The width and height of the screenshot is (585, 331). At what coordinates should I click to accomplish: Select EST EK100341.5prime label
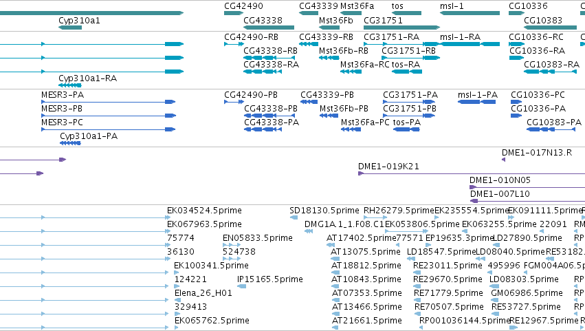coord(211,266)
